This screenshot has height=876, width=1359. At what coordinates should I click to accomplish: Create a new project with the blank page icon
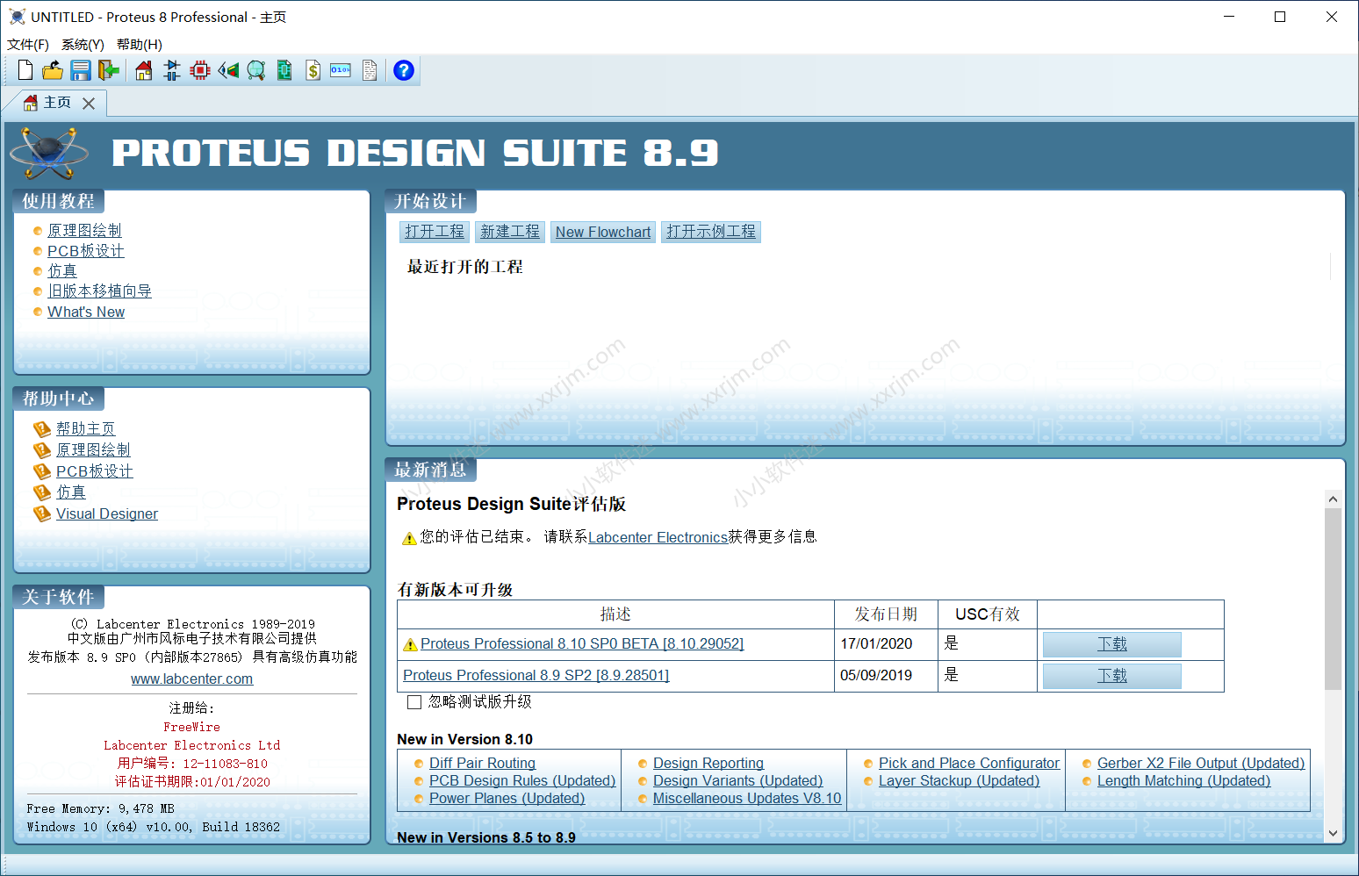[x=25, y=70]
